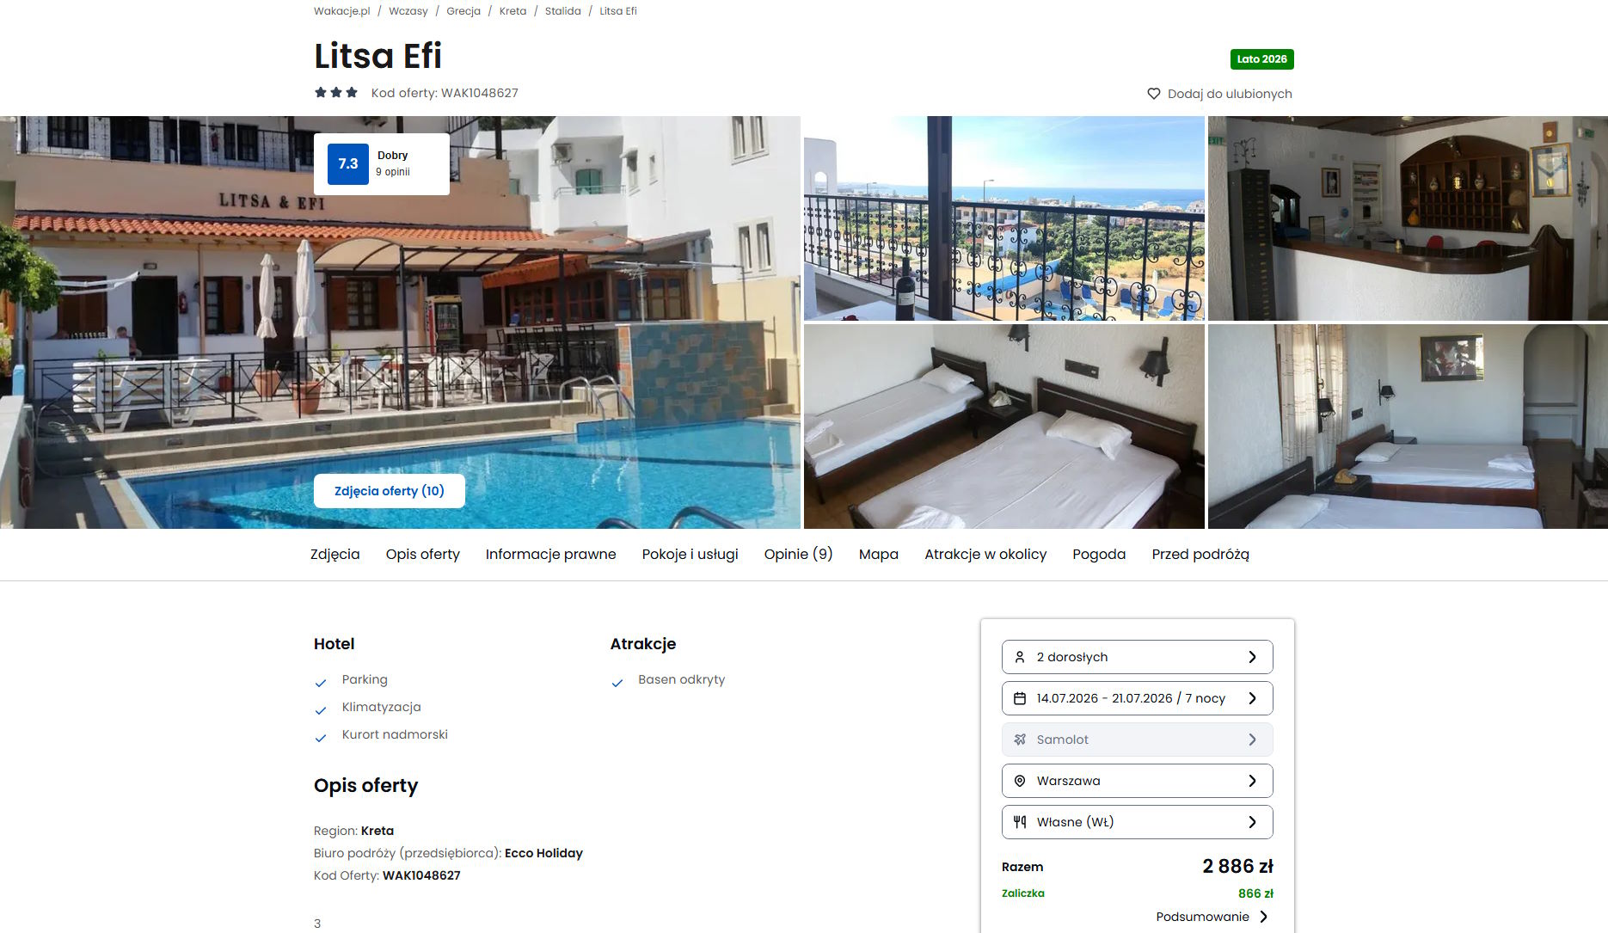Open the 14.07.2026 - 21.07.2026 date selector

pyautogui.click(x=1137, y=698)
